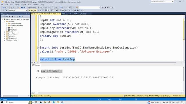Screen dimensions: 186x104
Task: Expand the Replication folder
Action: coord(5,36)
